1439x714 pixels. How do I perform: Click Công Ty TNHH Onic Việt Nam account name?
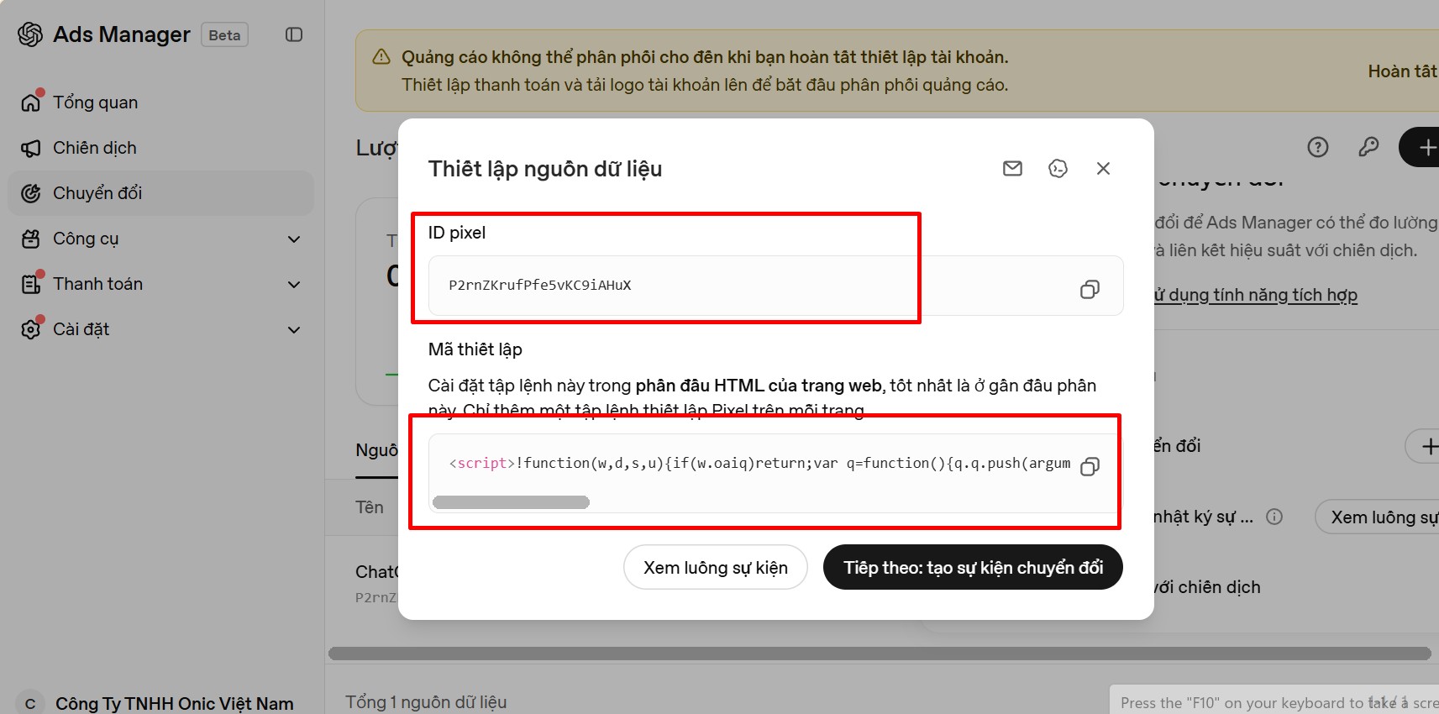pos(175,704)
